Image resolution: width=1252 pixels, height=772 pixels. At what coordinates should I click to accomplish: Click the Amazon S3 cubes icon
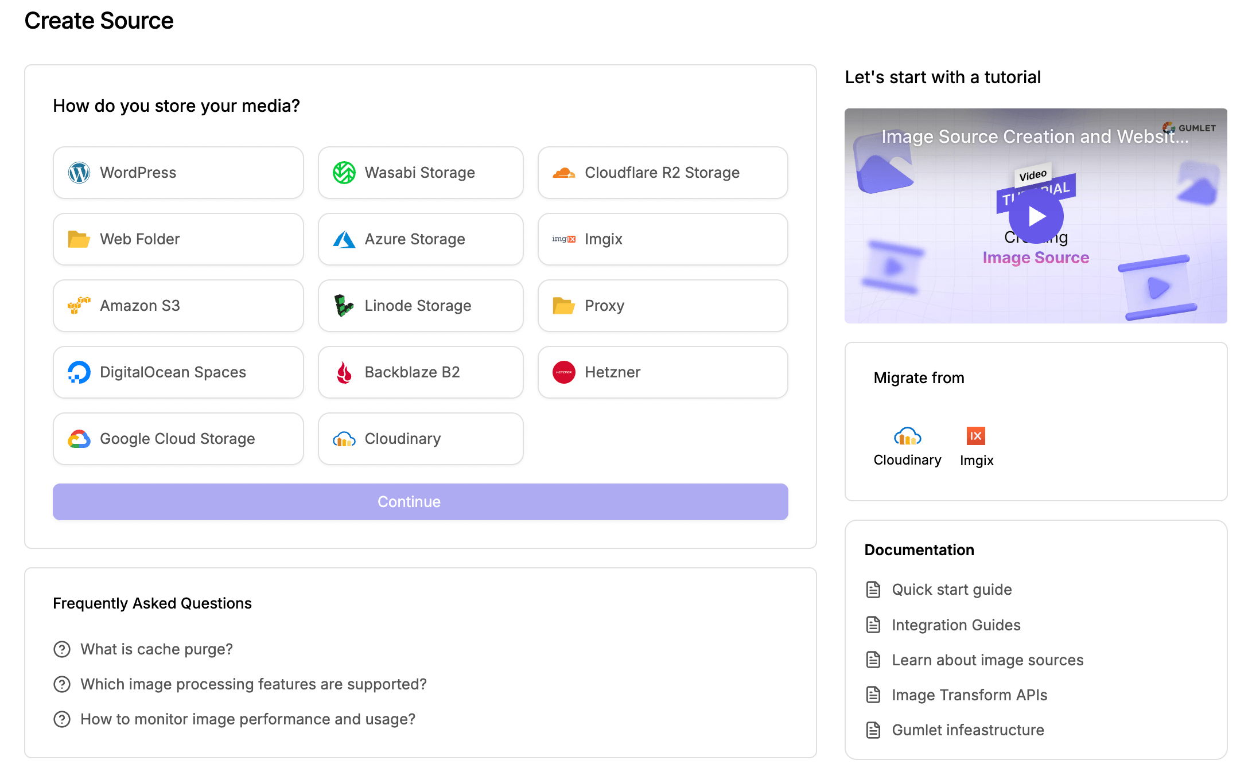[x=79, y=306]
